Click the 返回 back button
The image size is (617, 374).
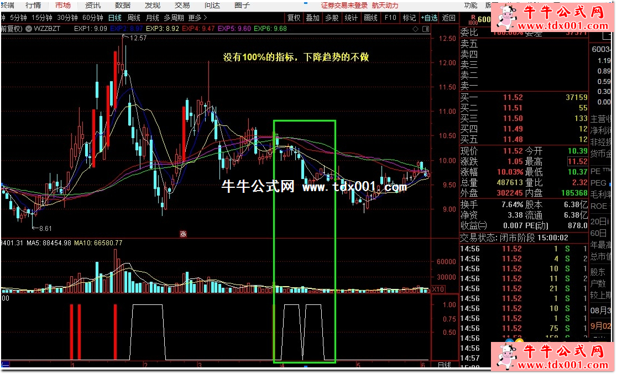click(449, 18)
